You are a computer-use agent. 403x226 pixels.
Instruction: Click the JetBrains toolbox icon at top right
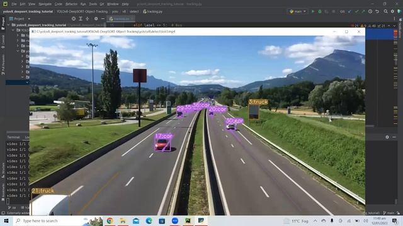(x=399, y=11)
